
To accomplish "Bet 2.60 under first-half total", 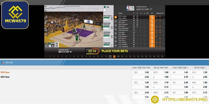I will pos(200,77).
